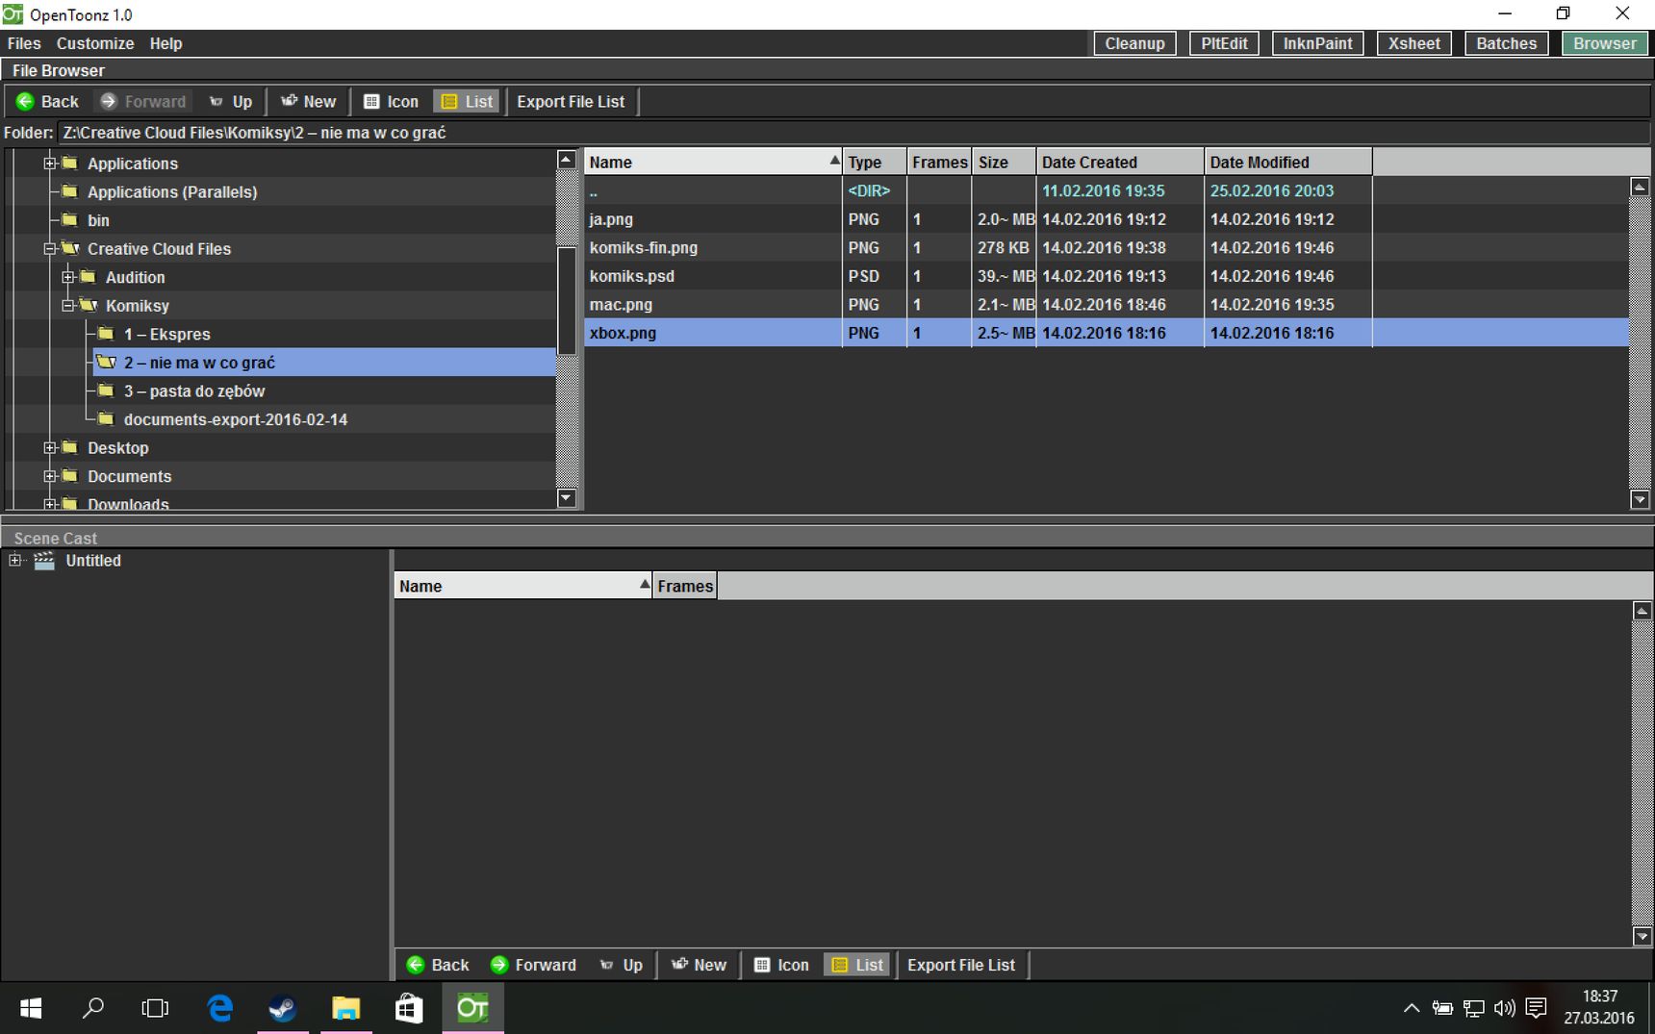Switch to the Batches room
The image size is (1655, 1034).
(1506, 43)
